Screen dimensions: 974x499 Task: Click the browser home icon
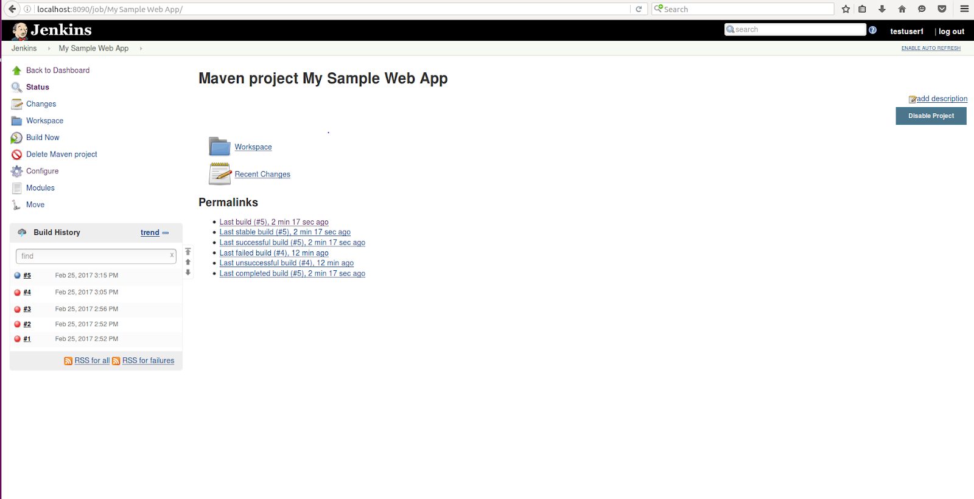click(x=902, y=9)
